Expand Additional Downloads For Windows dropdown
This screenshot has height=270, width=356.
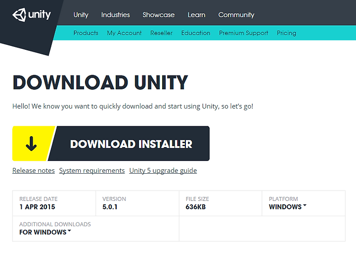[45, 232]
